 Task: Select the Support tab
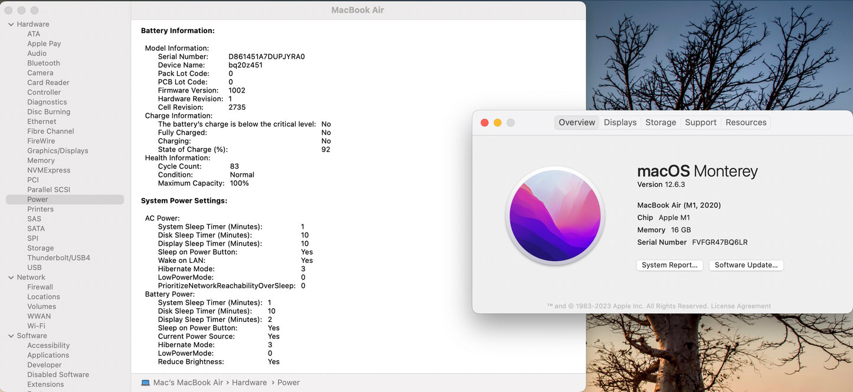tap(700, 123)
